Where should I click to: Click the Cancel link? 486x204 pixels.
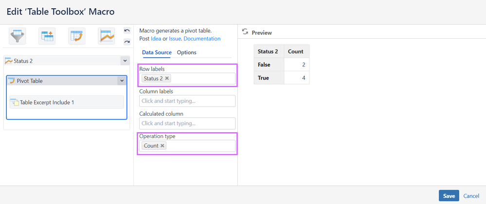tap(471, 196)
